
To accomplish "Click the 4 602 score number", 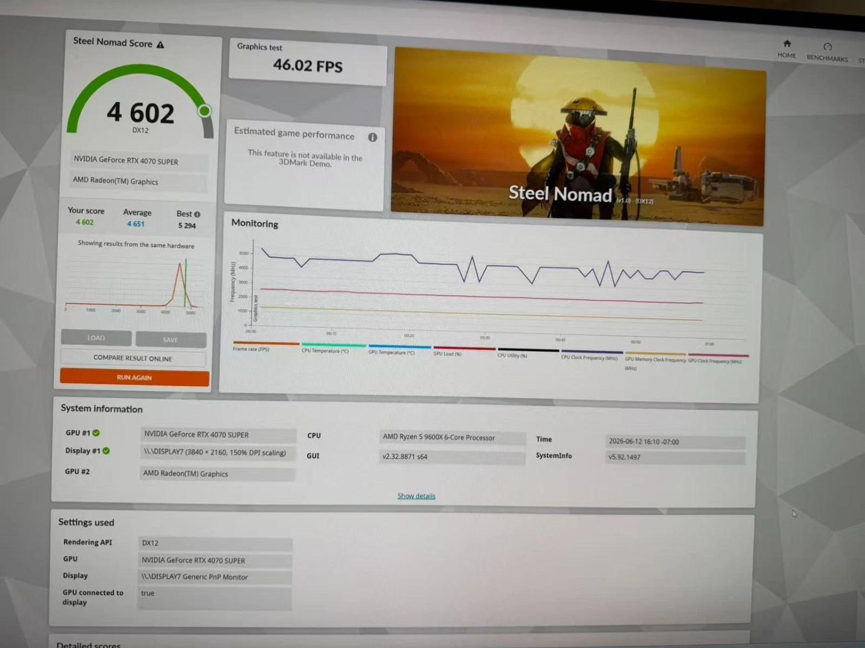I will pos(141,113).
